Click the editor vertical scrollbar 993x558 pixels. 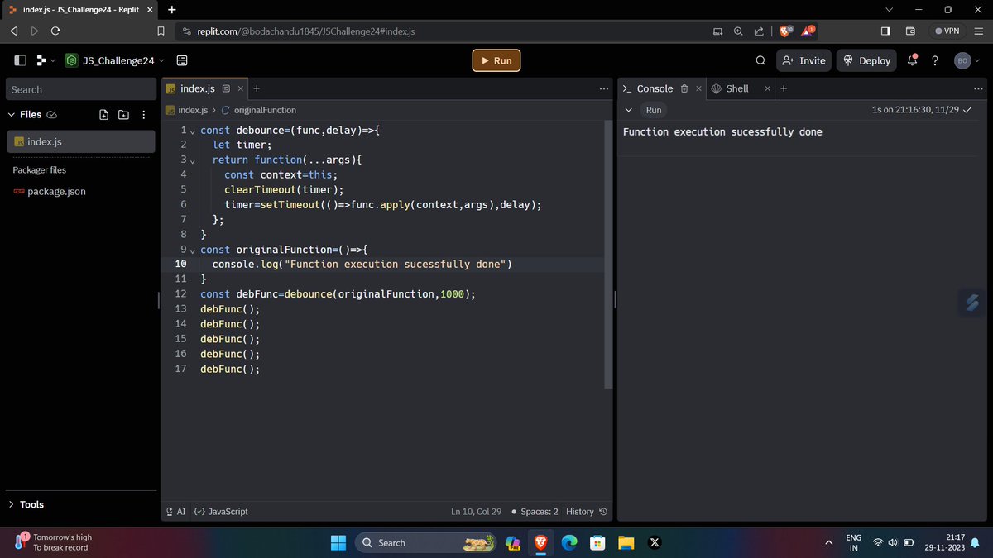pyautogui.click(x=609, y=255)
